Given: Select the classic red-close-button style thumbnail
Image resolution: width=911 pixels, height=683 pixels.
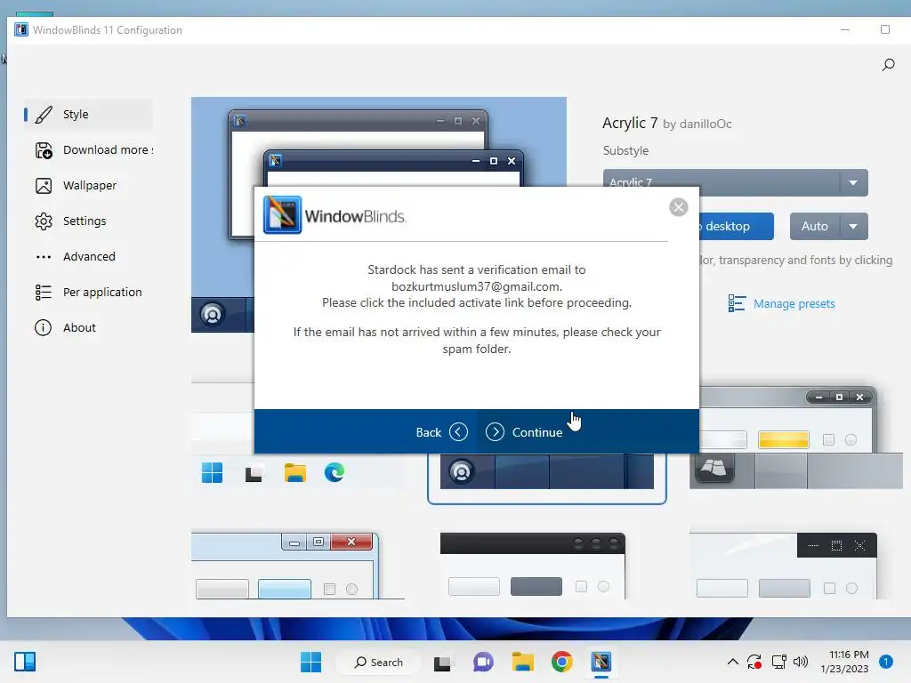Looking at the screenshot, I should point(297,566).
